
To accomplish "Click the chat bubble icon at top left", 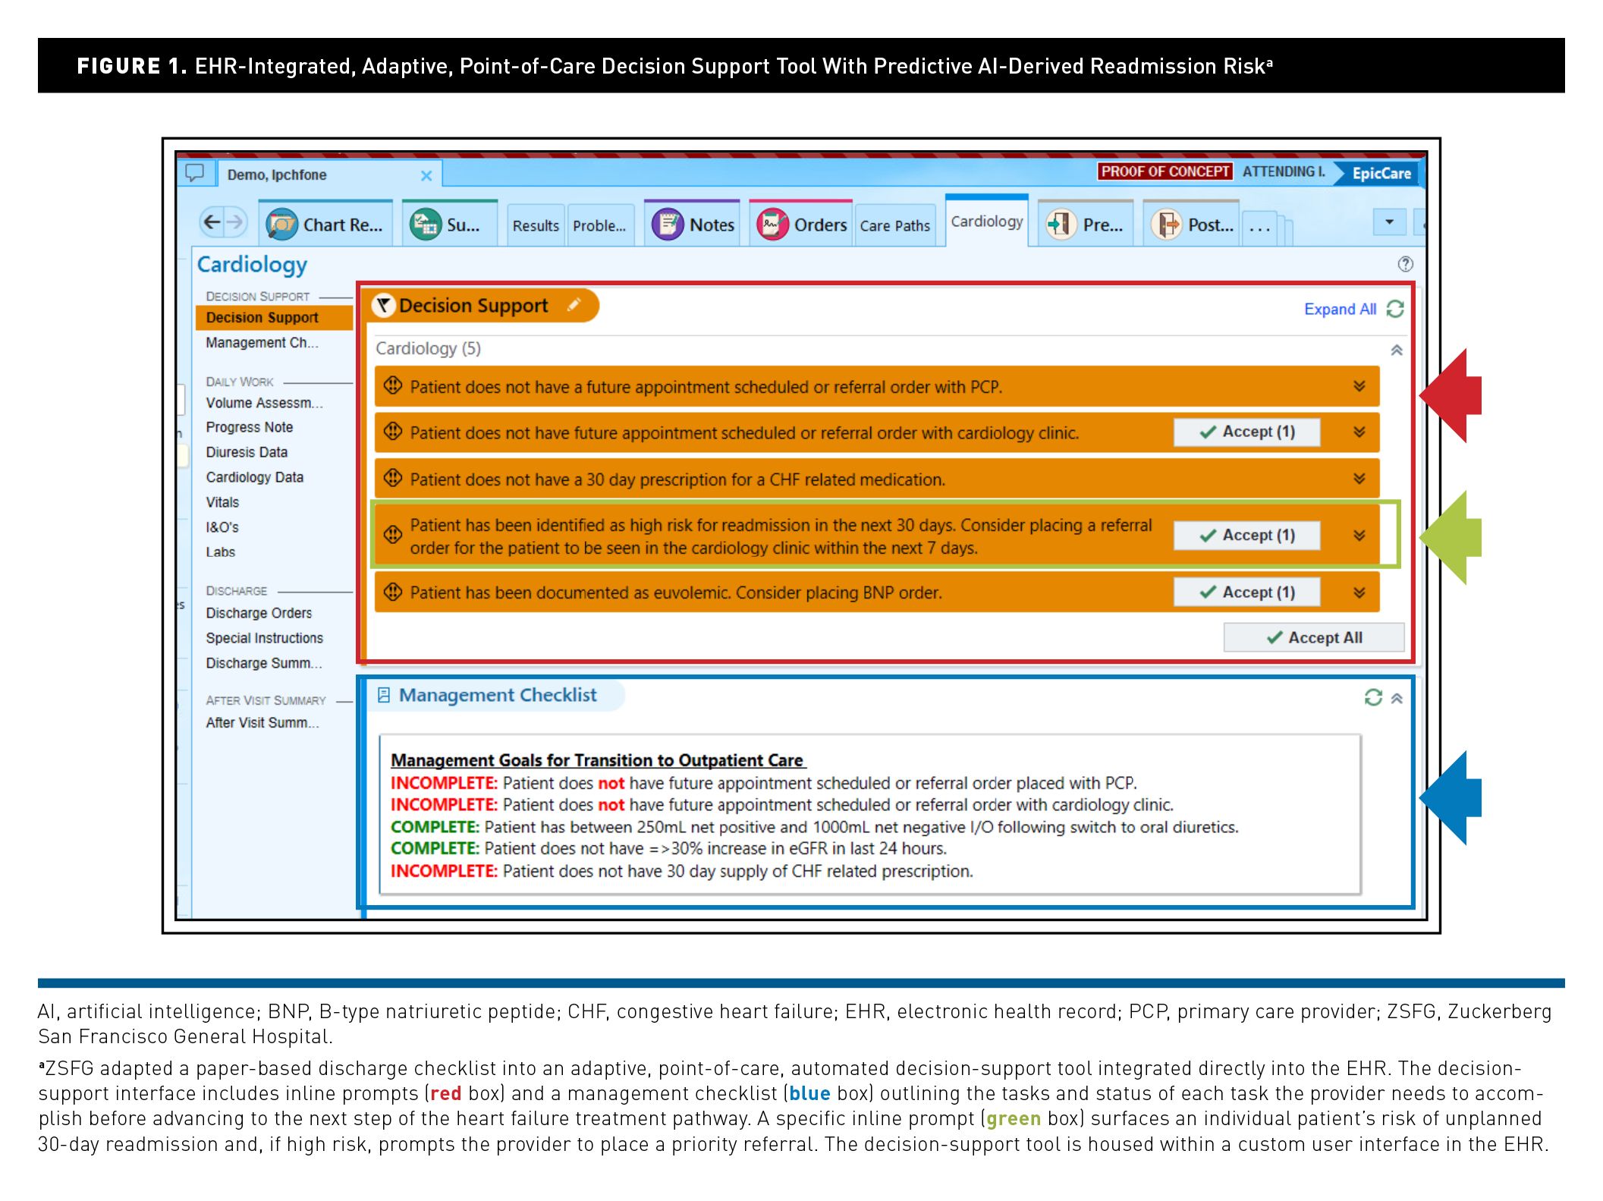I will point(195,173).
